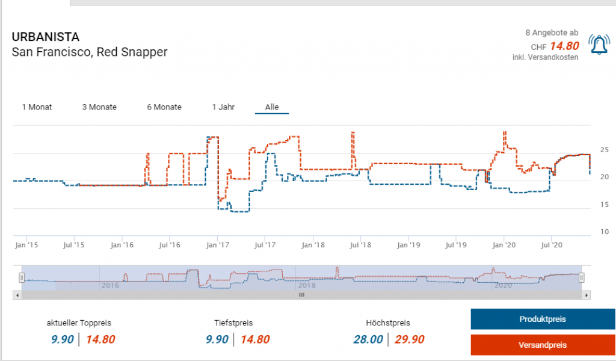This screenshot has height=361, width=616.
Task: Click the scrollbar right arrow below the navigator
Action: click(x=587, y=295)
